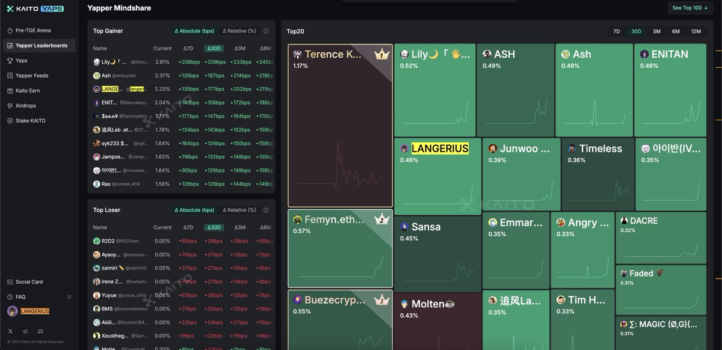Select Relative (%) in Top Gainer
Image resolution: width=722 pixels, height=350 pixels.
239,31
